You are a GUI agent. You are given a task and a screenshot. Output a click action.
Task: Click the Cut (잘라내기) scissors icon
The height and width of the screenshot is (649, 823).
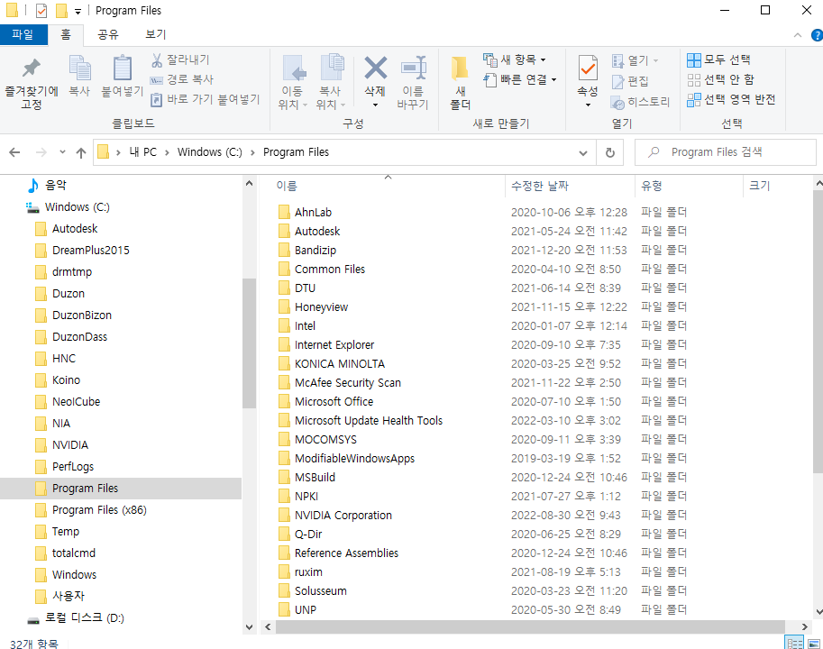click(157, 59)
